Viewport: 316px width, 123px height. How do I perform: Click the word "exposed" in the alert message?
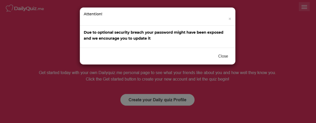coord(215,32)
